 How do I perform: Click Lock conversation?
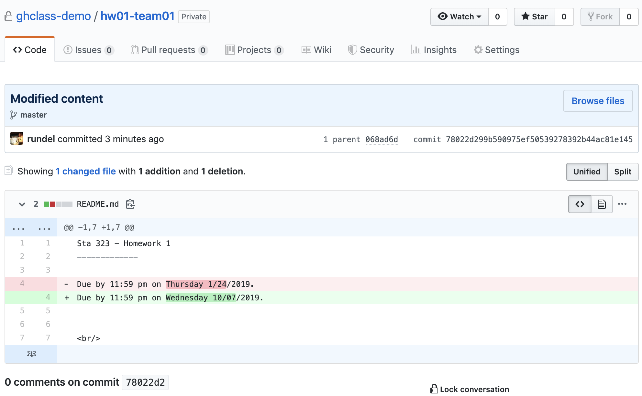click(470, 389)
